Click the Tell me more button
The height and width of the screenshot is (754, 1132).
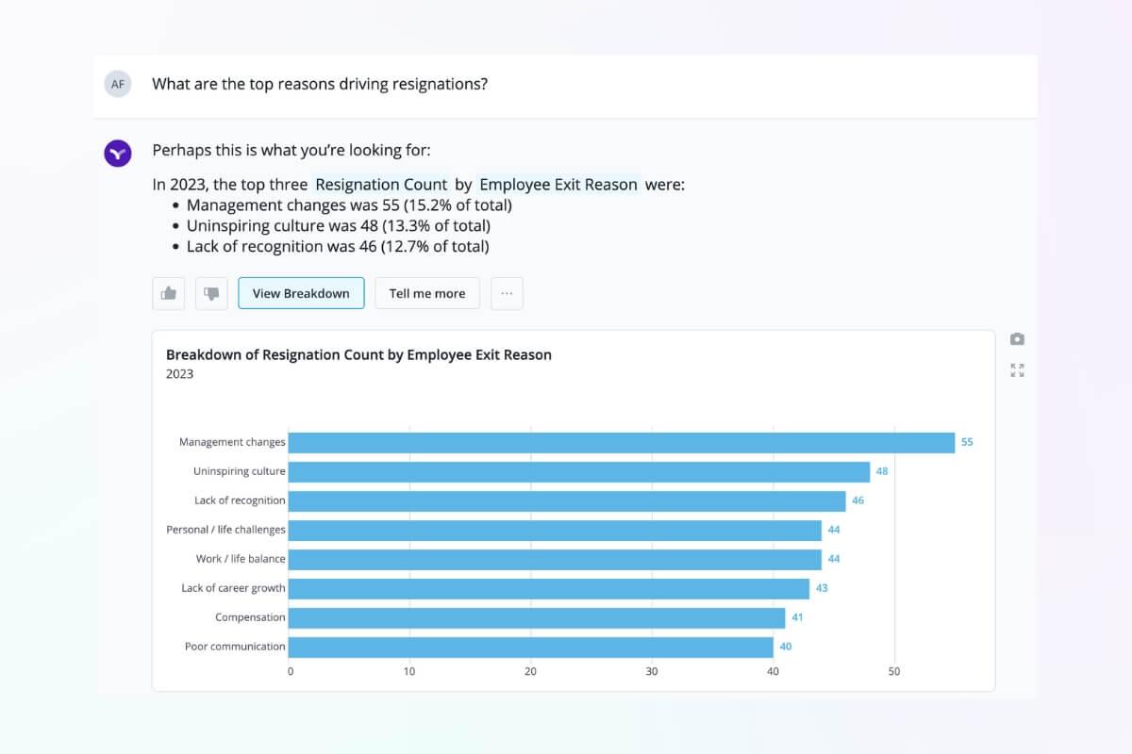427,293
